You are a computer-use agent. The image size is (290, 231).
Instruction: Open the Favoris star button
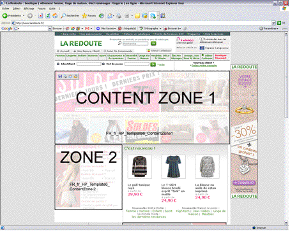(89, 16)
